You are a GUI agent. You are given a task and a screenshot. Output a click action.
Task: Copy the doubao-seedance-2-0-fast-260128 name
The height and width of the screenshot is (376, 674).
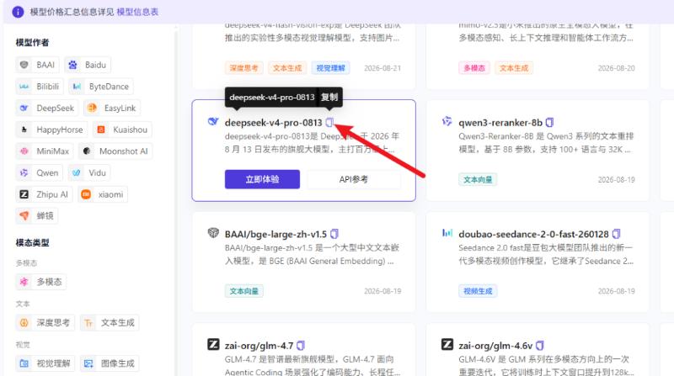click(x=616, y=234)
